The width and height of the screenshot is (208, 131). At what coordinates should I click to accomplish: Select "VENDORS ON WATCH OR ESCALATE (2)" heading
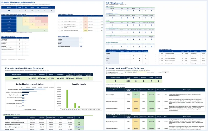(x=118, y=114)
